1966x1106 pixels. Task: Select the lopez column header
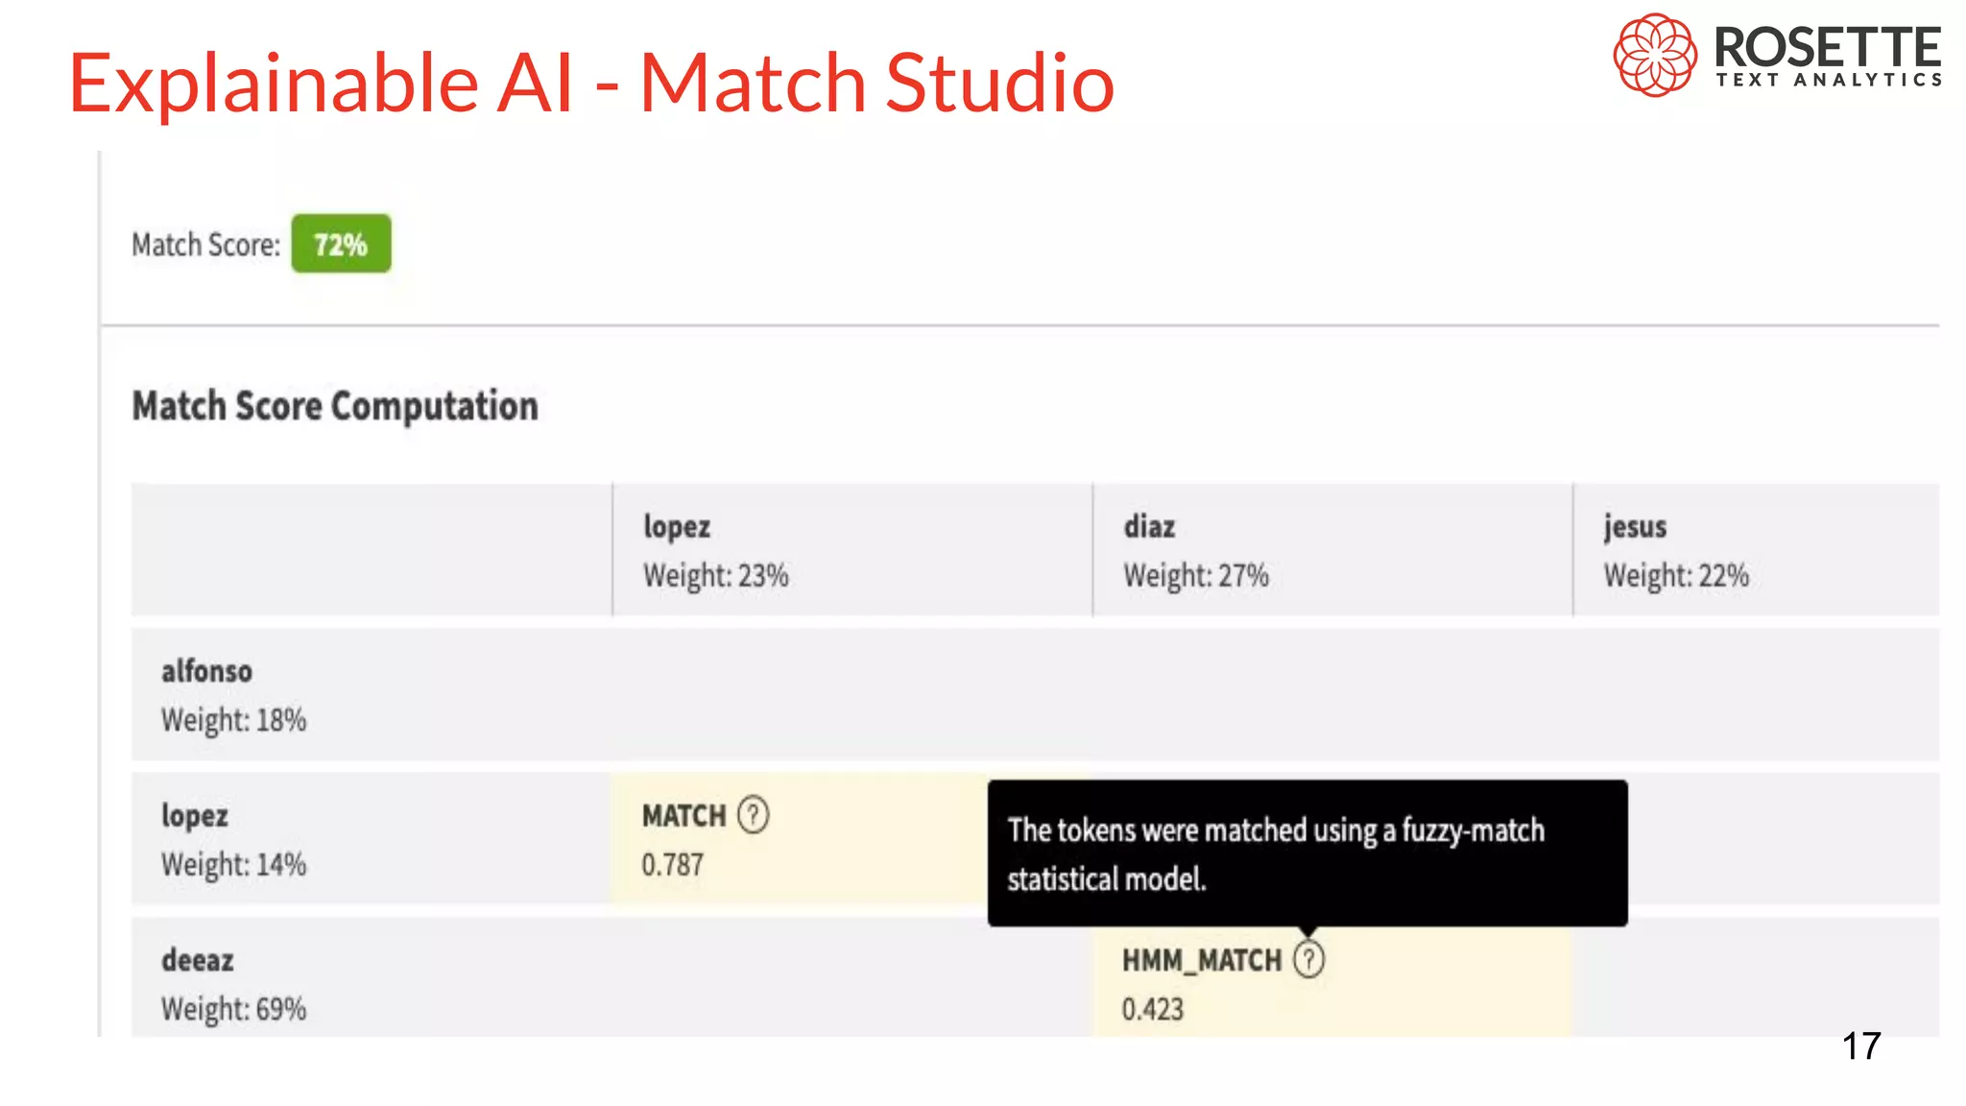677,527
